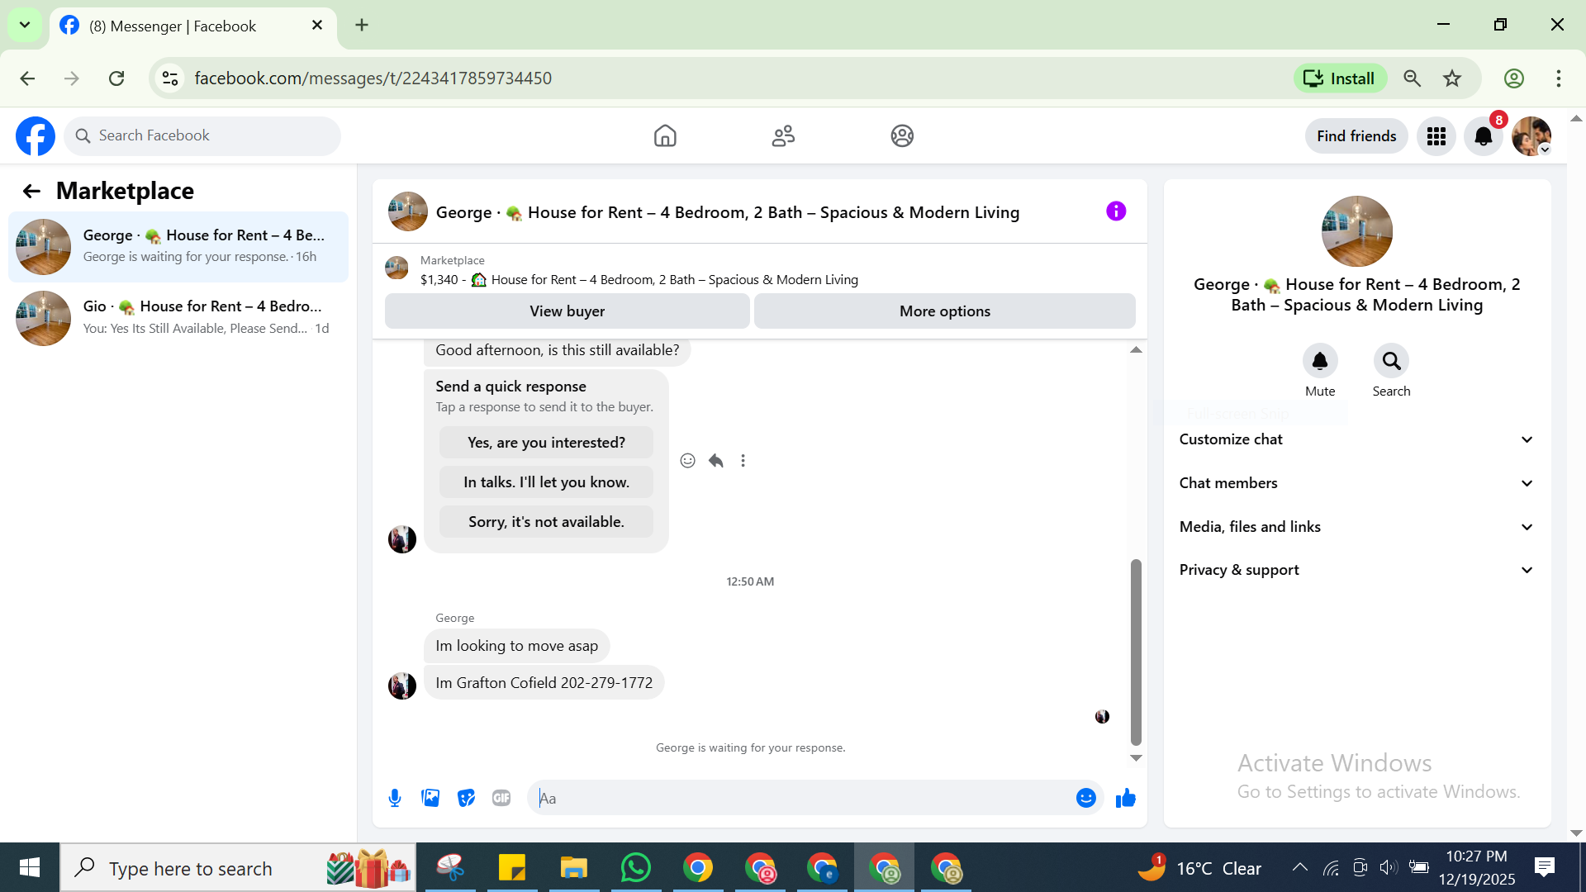Screen dimensions: 1586x892
Task: Open the sticker picker icon
Action: click(466, 798)
